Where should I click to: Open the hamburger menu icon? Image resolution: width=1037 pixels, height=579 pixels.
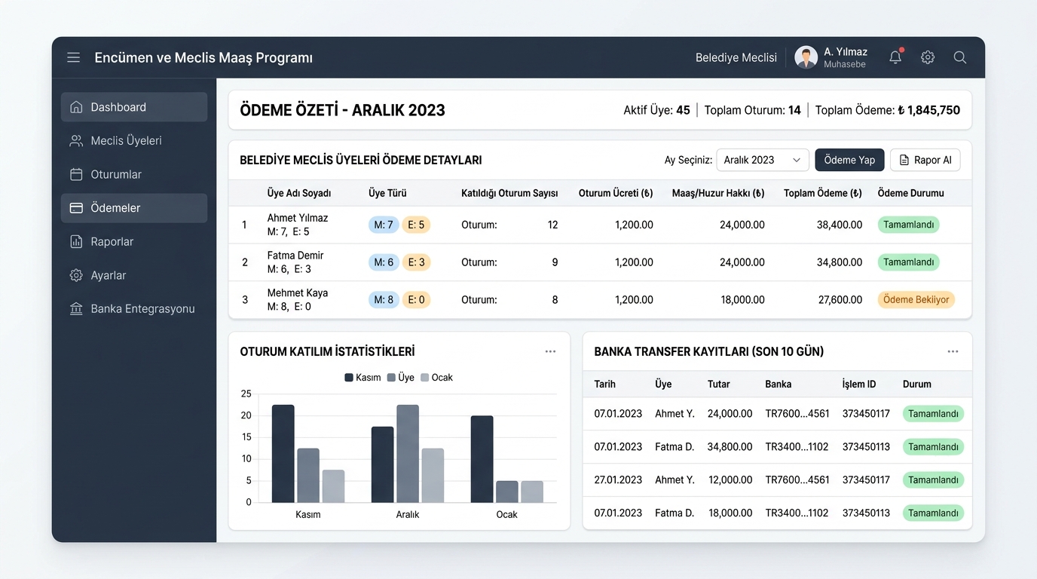coord(73,57)
